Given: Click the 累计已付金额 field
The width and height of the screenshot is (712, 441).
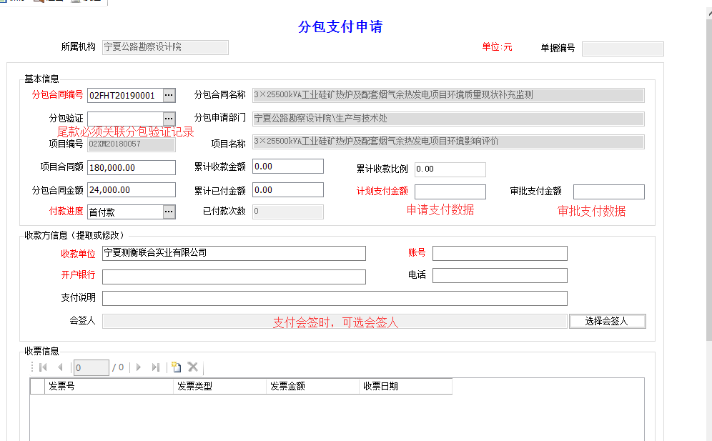Looking at the screenshot, I should (x=288, y=190).
